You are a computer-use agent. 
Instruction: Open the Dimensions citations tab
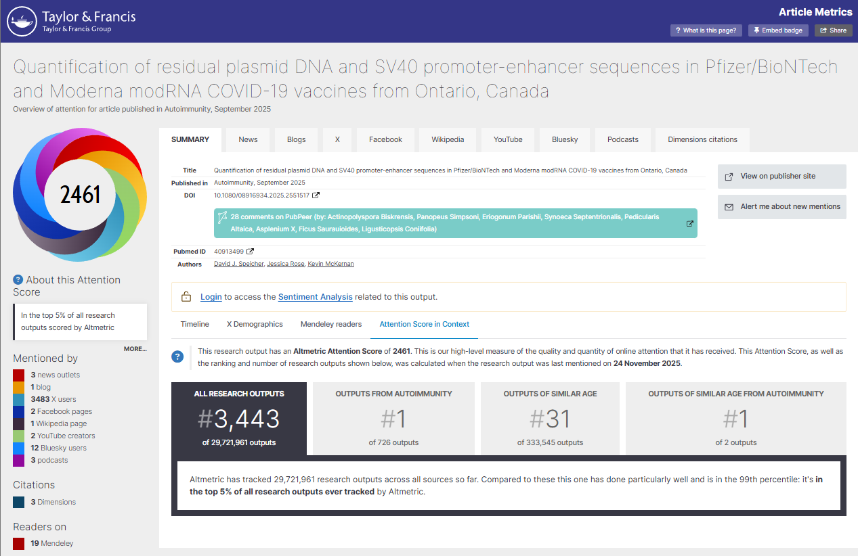pyautogui.click(x=702, y=139)
